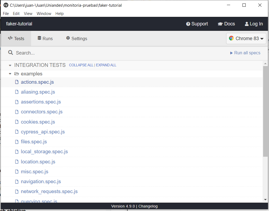Launch cookies.spec.js spec
This screenshot has height=211, width=269.
click(x=38, y=122)
